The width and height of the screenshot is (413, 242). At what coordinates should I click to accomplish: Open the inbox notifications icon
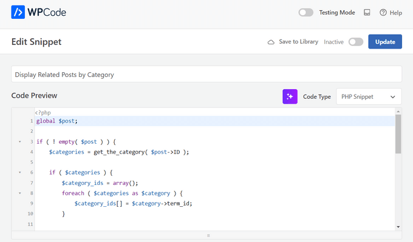coord(367,12)
